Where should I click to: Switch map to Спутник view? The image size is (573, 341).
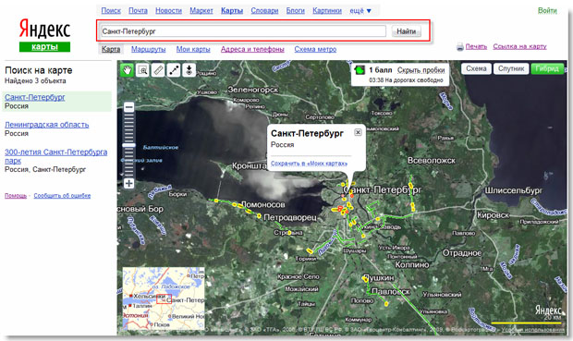(511, 68)
